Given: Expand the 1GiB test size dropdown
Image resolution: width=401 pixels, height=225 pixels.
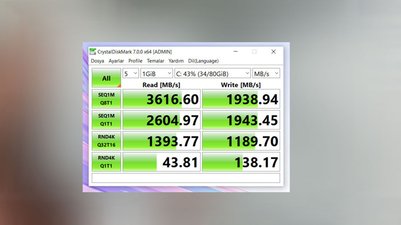Looking at the screenshot, I should [x=156, y=73].
